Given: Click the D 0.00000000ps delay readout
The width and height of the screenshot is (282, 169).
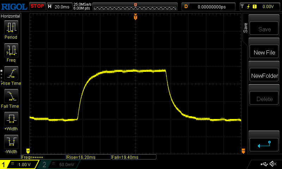Looking at the screenshot, I should tap(208, 7).
